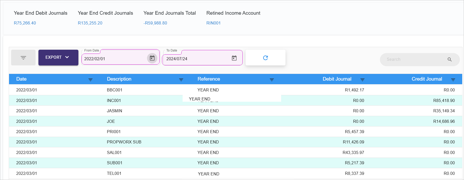Screen dimensions: 464x180
Task: Click debit value R11,426.09
Action: tap(353, 142)
